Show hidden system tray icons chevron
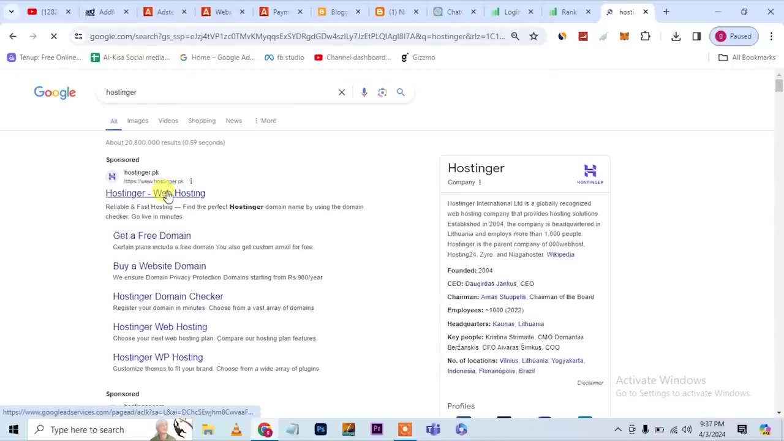This screenshot has height=441, width=784. pos(618,429)
